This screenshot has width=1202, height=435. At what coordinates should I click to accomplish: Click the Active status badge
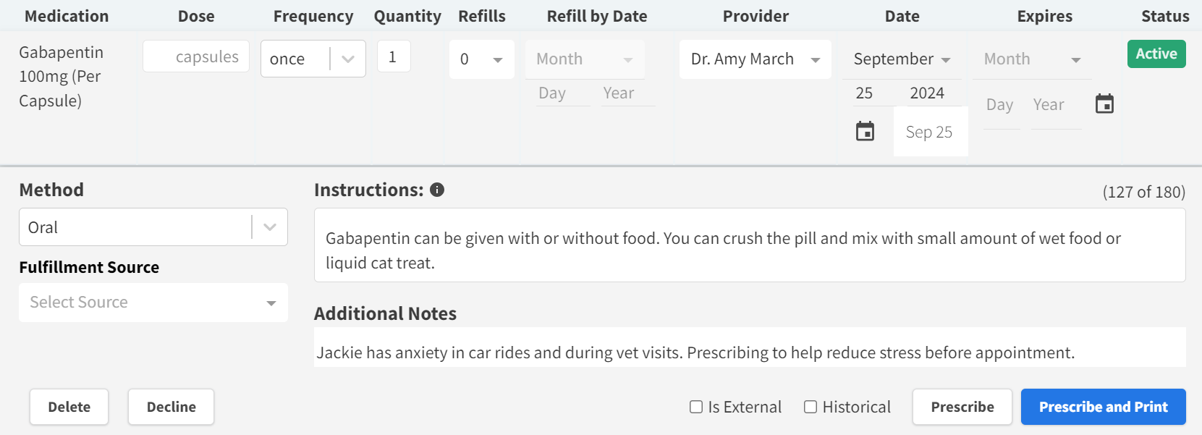(1156, 54)
